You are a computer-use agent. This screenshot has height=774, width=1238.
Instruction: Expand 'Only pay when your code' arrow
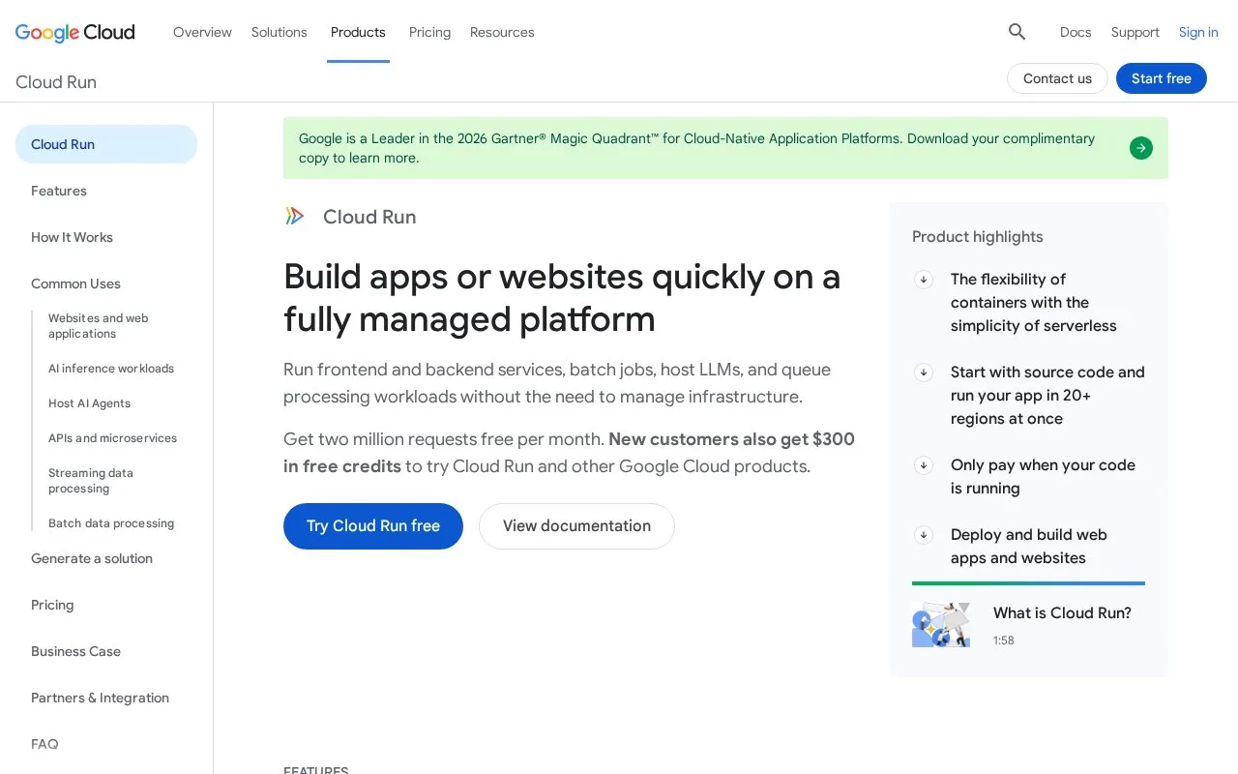[x=924, y=465]
